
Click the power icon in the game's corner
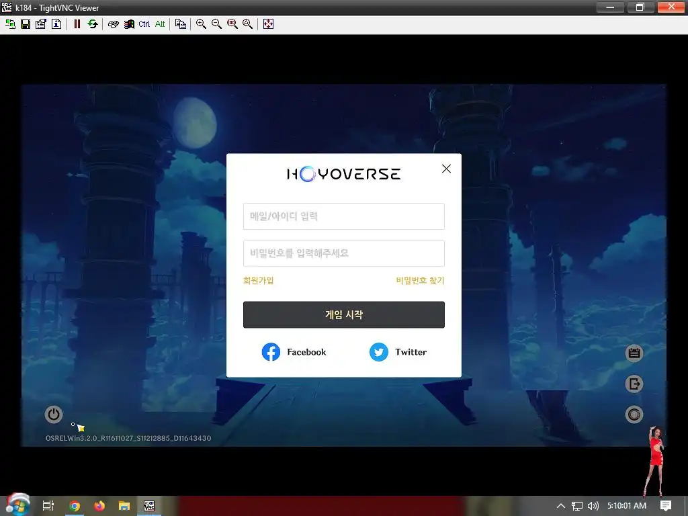tap(54, 414)
